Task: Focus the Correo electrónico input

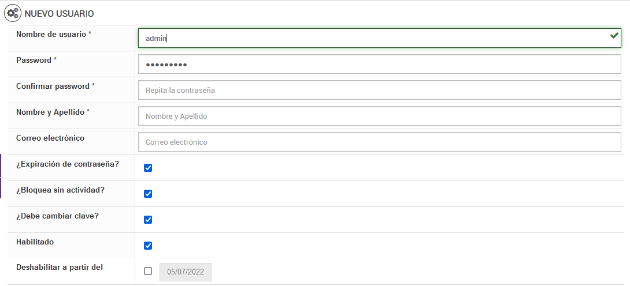Action: [x=379, y=142]
